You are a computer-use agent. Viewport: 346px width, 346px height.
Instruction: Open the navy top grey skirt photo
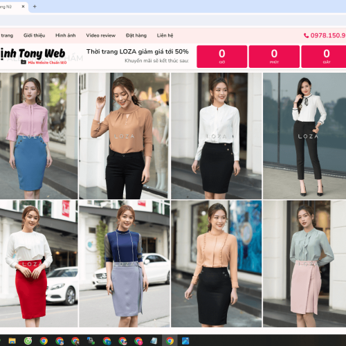click(125, 264)
